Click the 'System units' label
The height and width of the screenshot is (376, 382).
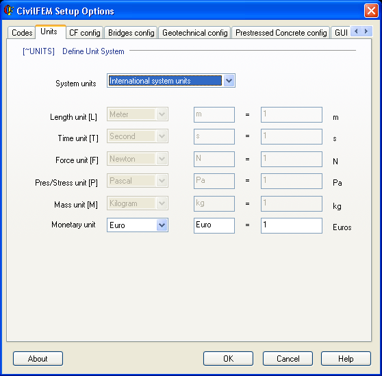tap(76, 84)
